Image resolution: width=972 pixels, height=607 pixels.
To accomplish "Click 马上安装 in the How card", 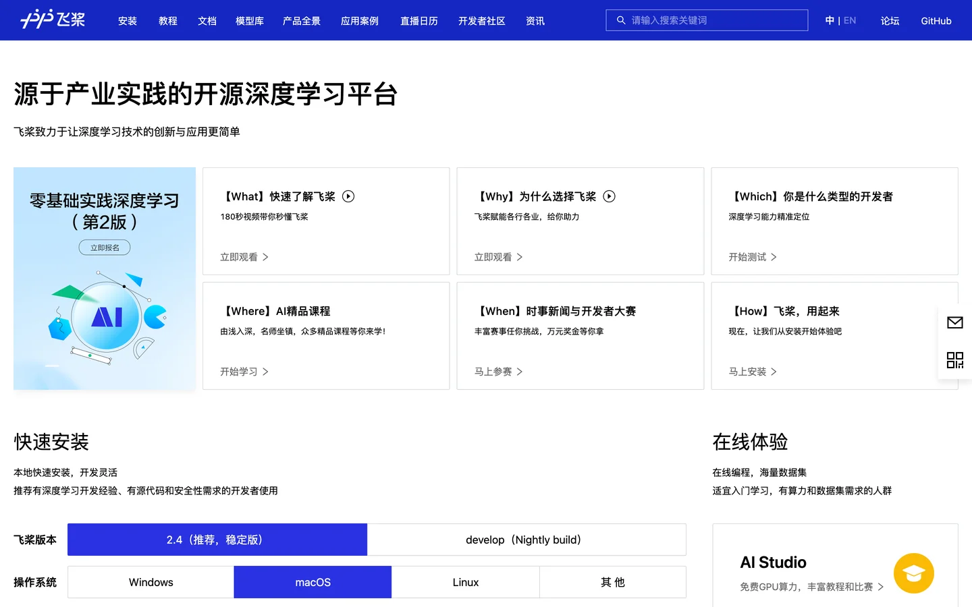I will tap(747, 372).
